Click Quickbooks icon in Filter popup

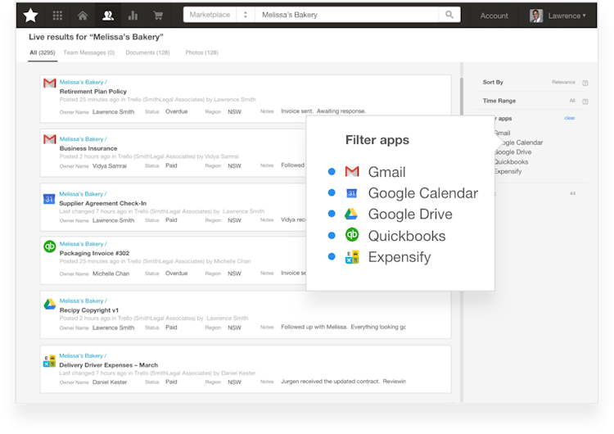tap(352, 235)
